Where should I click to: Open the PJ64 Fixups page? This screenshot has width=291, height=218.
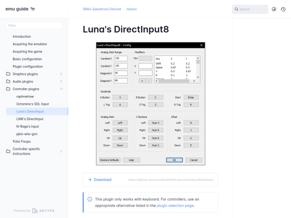pos(22,141)
